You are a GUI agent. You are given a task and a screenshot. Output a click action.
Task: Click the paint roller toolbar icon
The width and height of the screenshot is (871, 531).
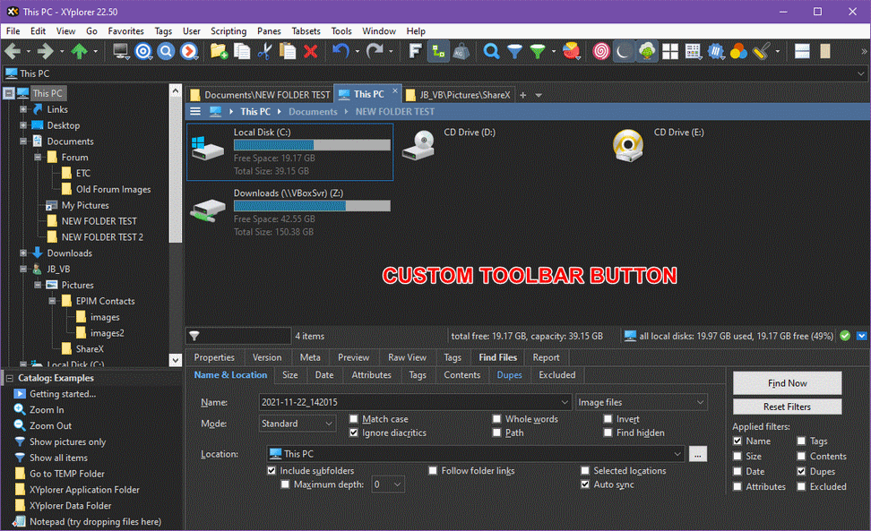pyautogui.click(x=761, y=52)
